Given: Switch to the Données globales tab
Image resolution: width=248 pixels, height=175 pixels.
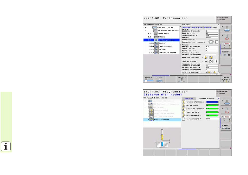Looking at the screenshot, I should (x=207, y=98).
